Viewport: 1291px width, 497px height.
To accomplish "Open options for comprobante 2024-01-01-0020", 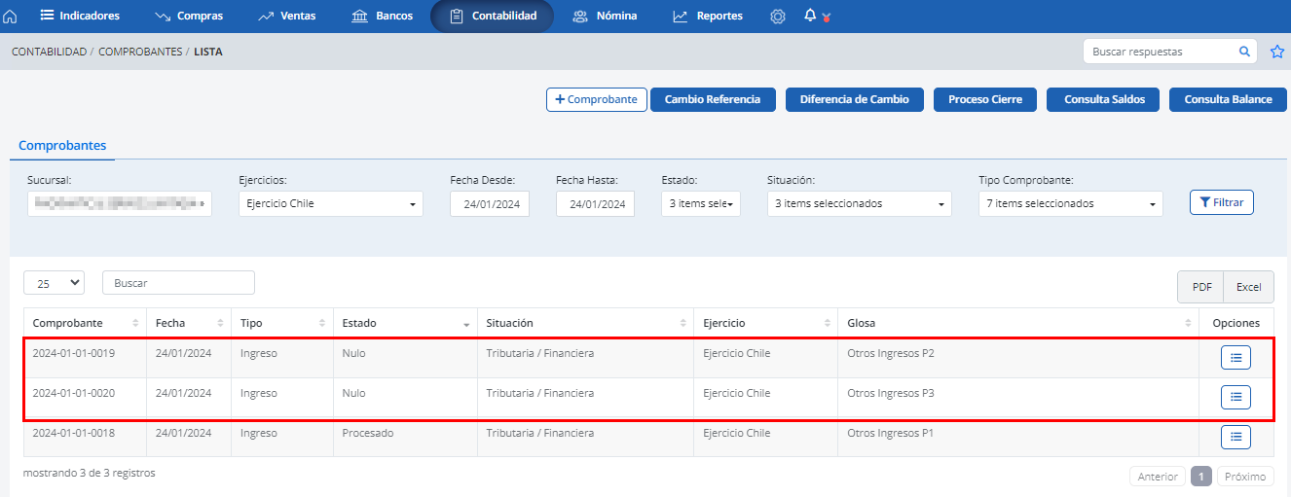I will pos(1236,397).
